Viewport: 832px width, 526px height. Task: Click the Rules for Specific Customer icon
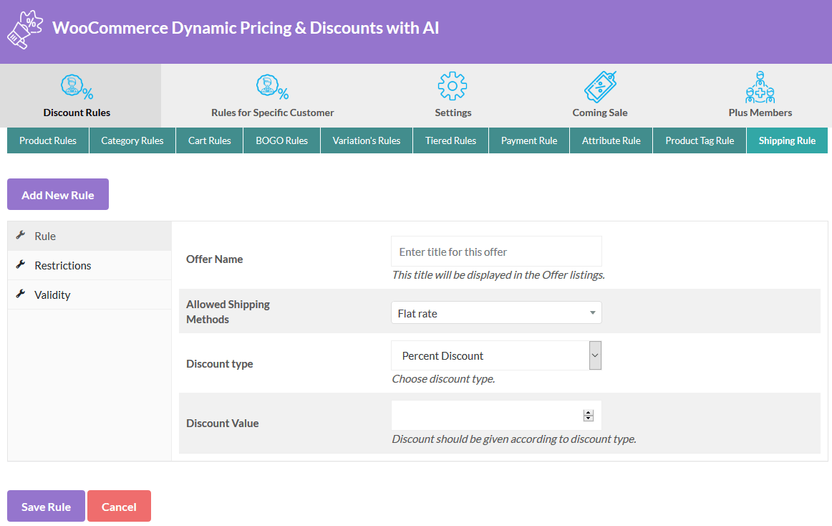pyautogui.click(x=272, y=87)
